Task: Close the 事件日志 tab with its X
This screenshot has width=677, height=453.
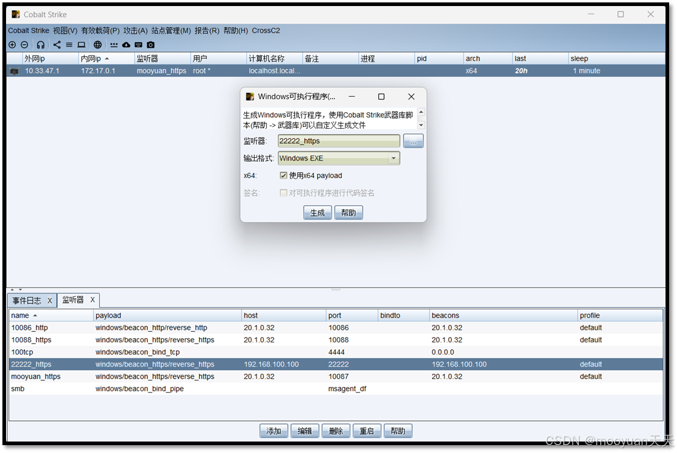Action: click(x=50, y=301)
